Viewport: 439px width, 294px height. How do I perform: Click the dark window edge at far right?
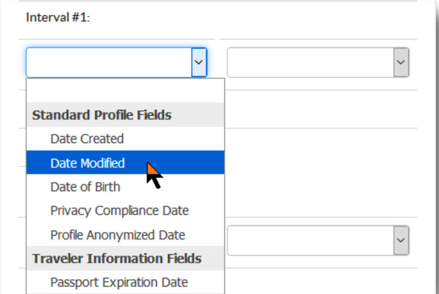438,147
